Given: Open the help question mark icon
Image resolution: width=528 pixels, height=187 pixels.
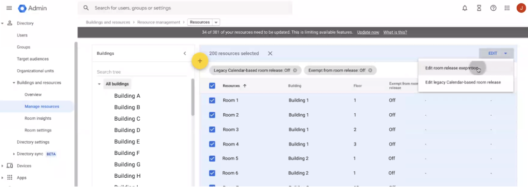Looking at the screenshot, I should [493, 8].
